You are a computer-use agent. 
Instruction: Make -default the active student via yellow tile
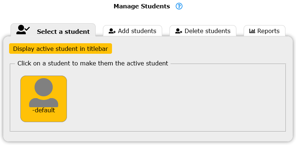click(44, 99)
